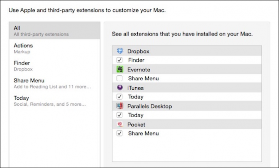Select the Finder category in sidebar

[x=55, y=66]
